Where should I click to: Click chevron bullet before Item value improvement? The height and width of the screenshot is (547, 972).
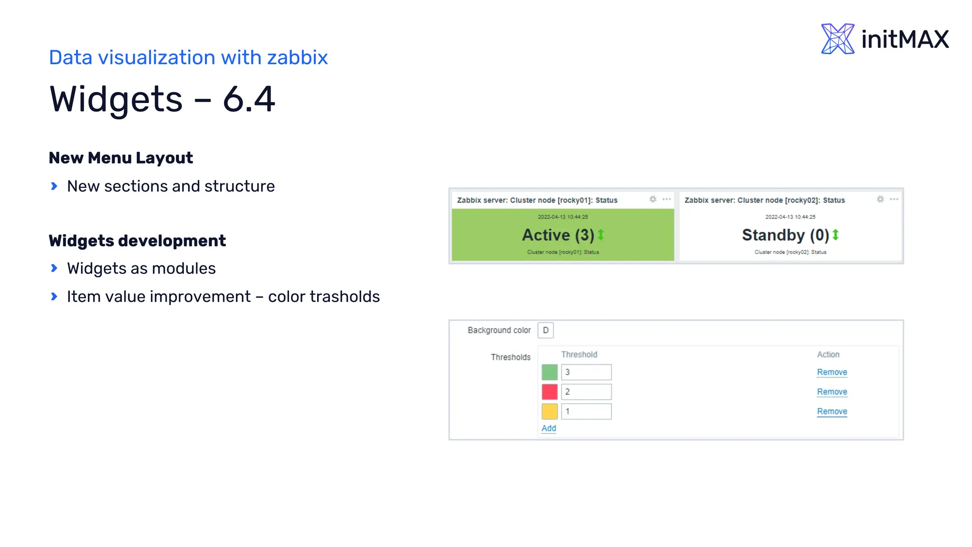pos(54,296)
